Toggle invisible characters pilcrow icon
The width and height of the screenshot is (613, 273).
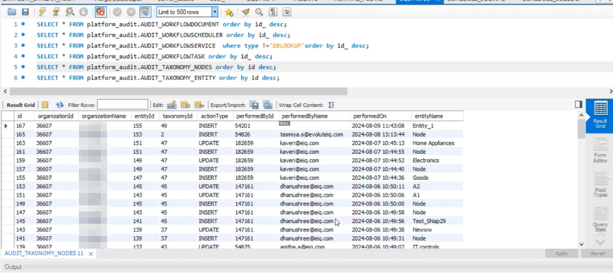[x=273, y=12]
